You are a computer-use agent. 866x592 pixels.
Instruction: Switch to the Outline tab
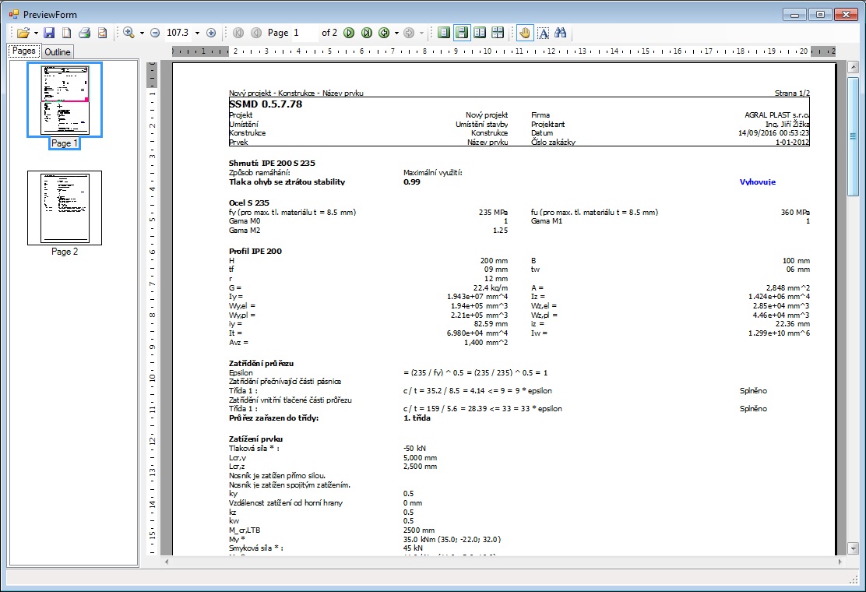tap(57, 52)
